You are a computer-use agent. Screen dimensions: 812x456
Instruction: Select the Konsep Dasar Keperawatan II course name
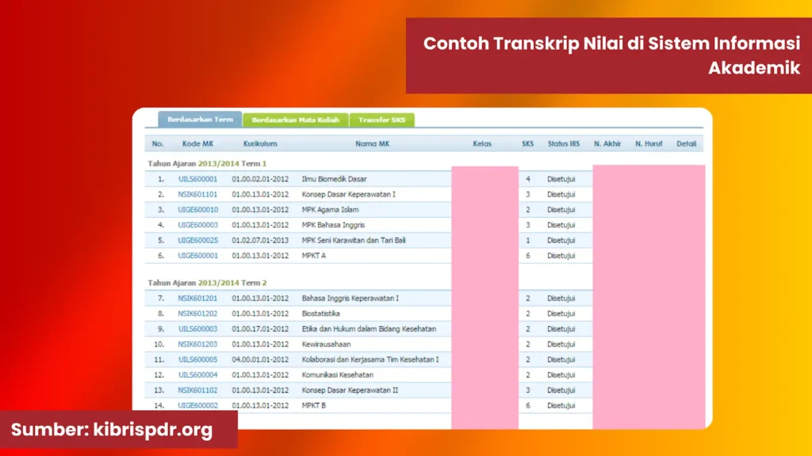click(350, 390)
